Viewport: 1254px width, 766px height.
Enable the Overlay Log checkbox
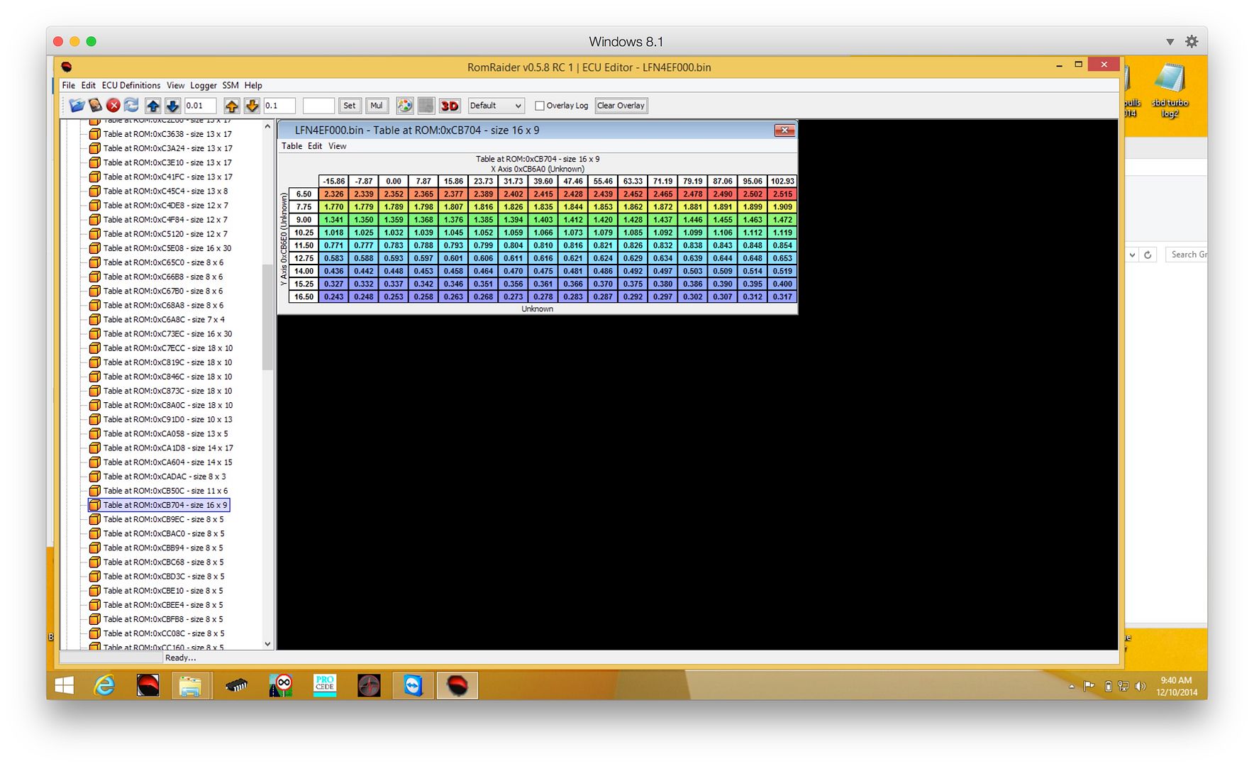pos(540,106)
